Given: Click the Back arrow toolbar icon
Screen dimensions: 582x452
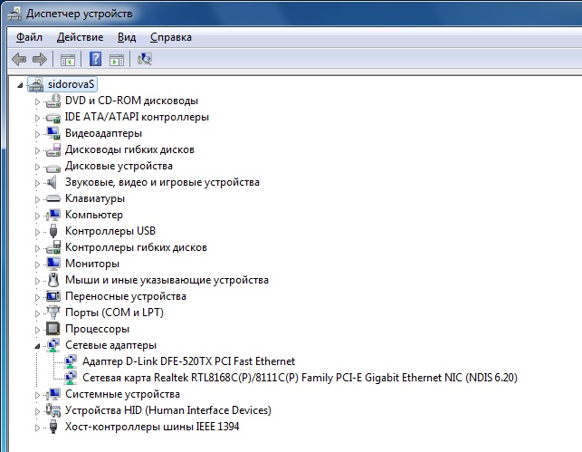Looking at the screenshot, I should click(19, 59).
